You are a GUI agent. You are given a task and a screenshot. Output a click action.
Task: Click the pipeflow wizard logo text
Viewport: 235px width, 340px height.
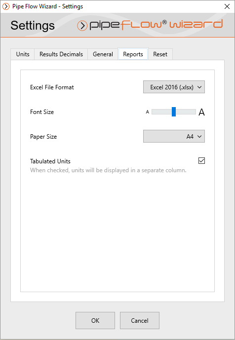tap(156, 25)
